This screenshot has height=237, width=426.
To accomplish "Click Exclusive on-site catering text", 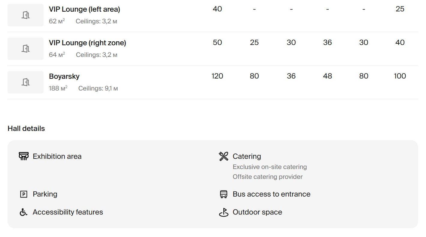I will [270, 167].
